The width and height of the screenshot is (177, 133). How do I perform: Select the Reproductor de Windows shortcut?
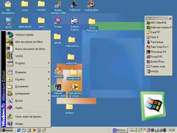point(74,91)
